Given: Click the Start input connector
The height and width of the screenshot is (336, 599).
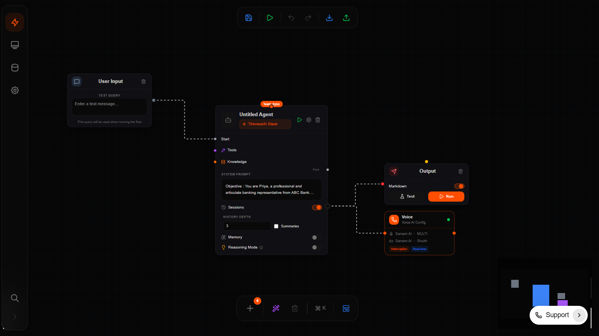Looking at the screenshot, I should coord(215,139).
